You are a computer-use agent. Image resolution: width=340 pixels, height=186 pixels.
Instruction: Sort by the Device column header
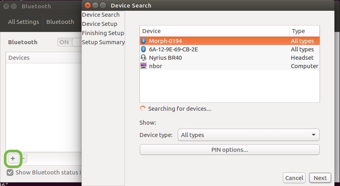pos(215,31)
